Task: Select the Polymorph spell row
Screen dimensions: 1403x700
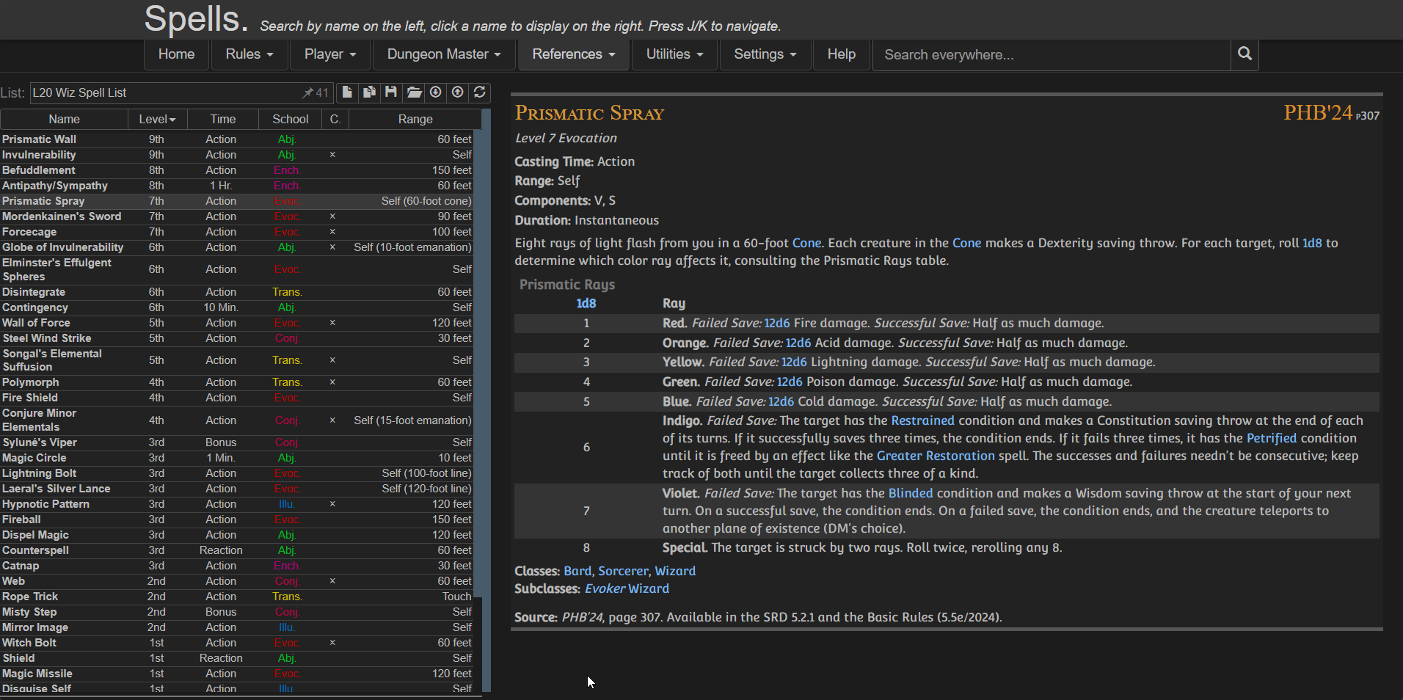Action: coord(237,382)
